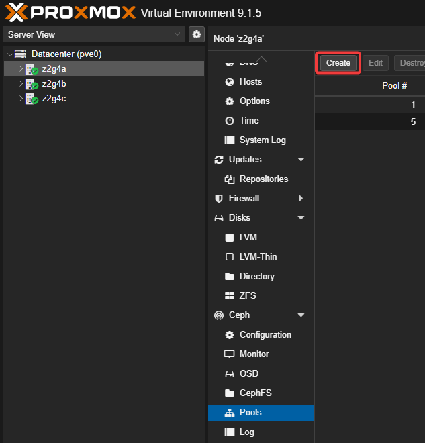Open System Log menu item
This screenshot has height=443, width=425.
click(x=262, y=140)
